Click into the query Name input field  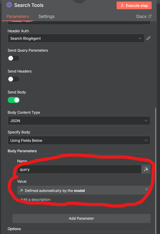79,169
